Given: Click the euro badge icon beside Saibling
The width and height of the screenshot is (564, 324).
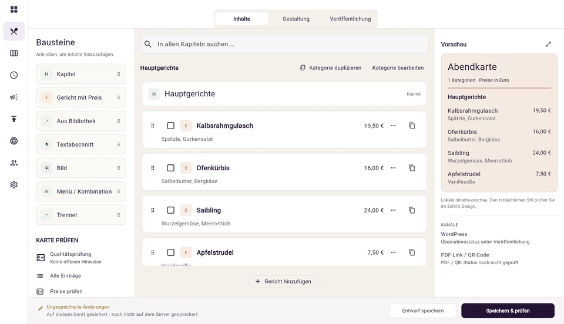Looking at the screenshot, I should 186,210.
